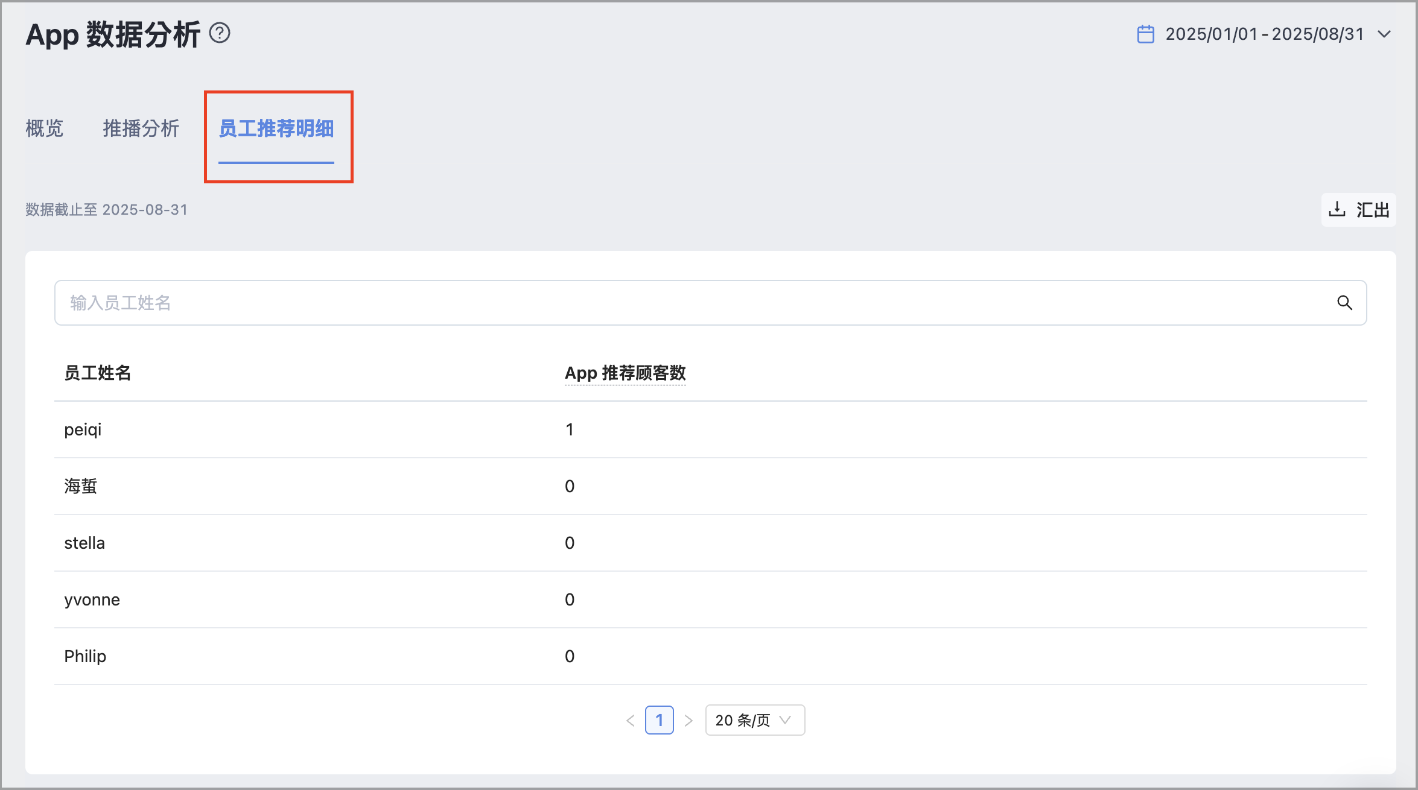Go to next page arrow
This screenshot has width=1418, height=790.
688,721
